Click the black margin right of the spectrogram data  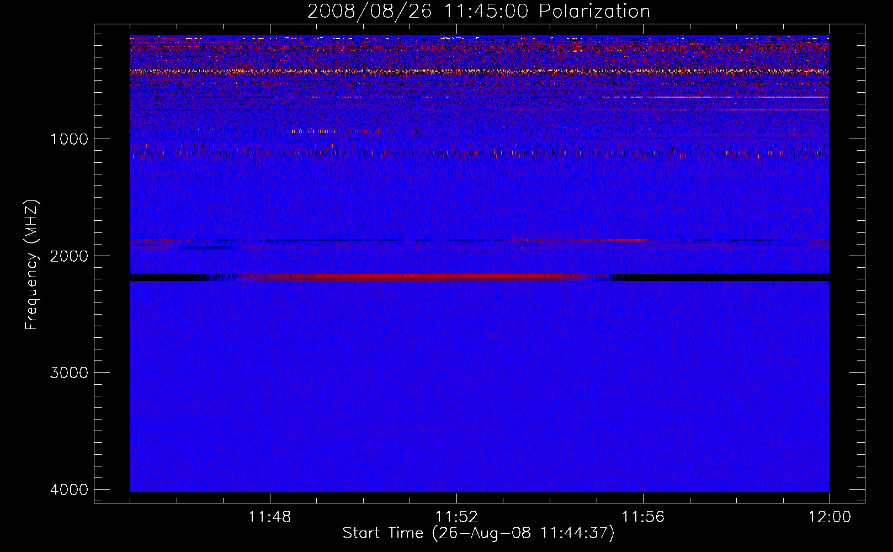(847, 263)
